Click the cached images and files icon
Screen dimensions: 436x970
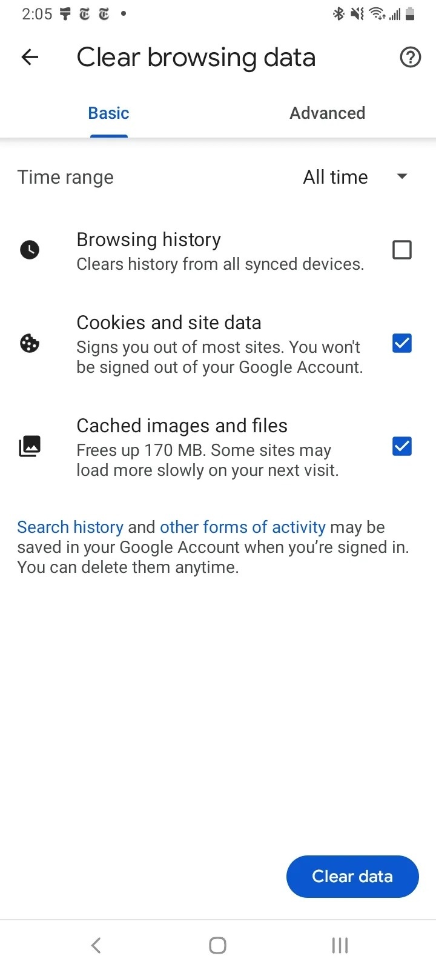click(x=30, y=446)
